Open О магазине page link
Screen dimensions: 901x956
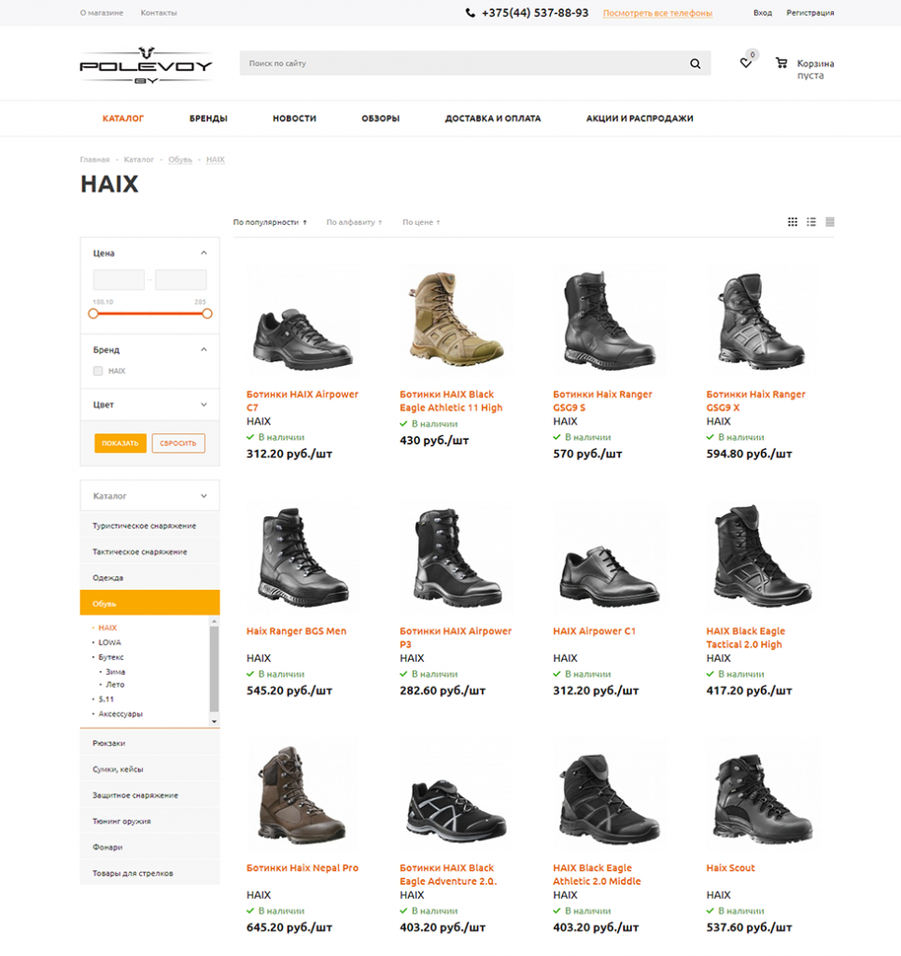(101, 13)
